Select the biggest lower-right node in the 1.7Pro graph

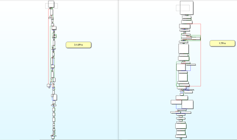(187, 104)
